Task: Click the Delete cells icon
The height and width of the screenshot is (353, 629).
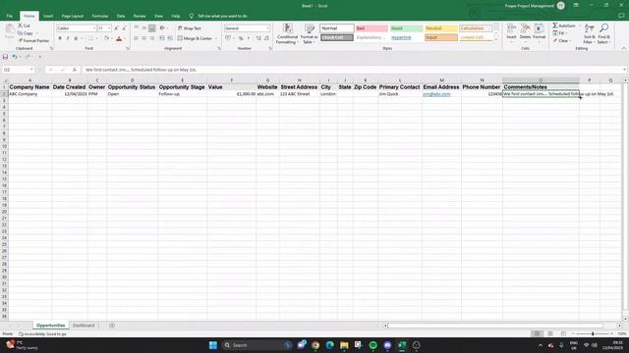Action: coord(525,29)
